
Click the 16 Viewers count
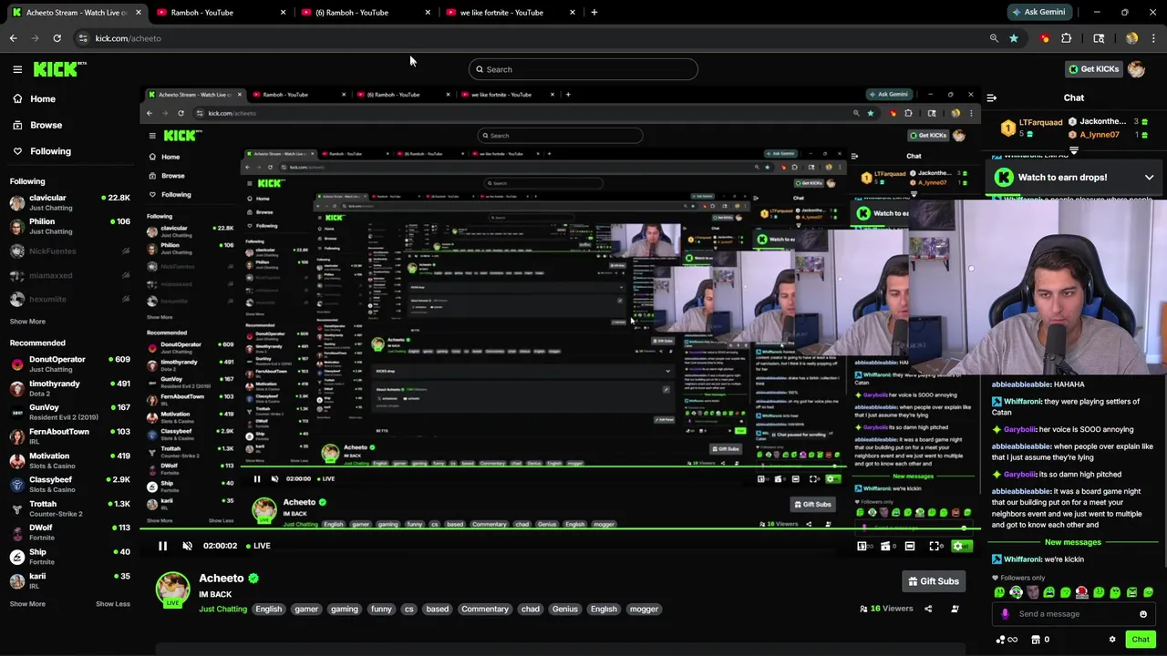pos(886,609)
